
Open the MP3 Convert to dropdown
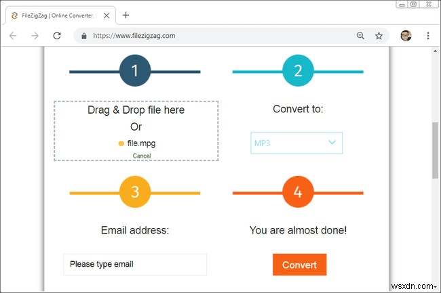click(x=296, y=143)
